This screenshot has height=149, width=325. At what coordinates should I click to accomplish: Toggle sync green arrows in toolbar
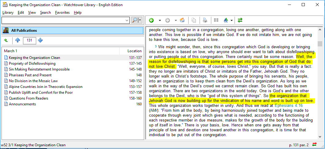(240, 20)
